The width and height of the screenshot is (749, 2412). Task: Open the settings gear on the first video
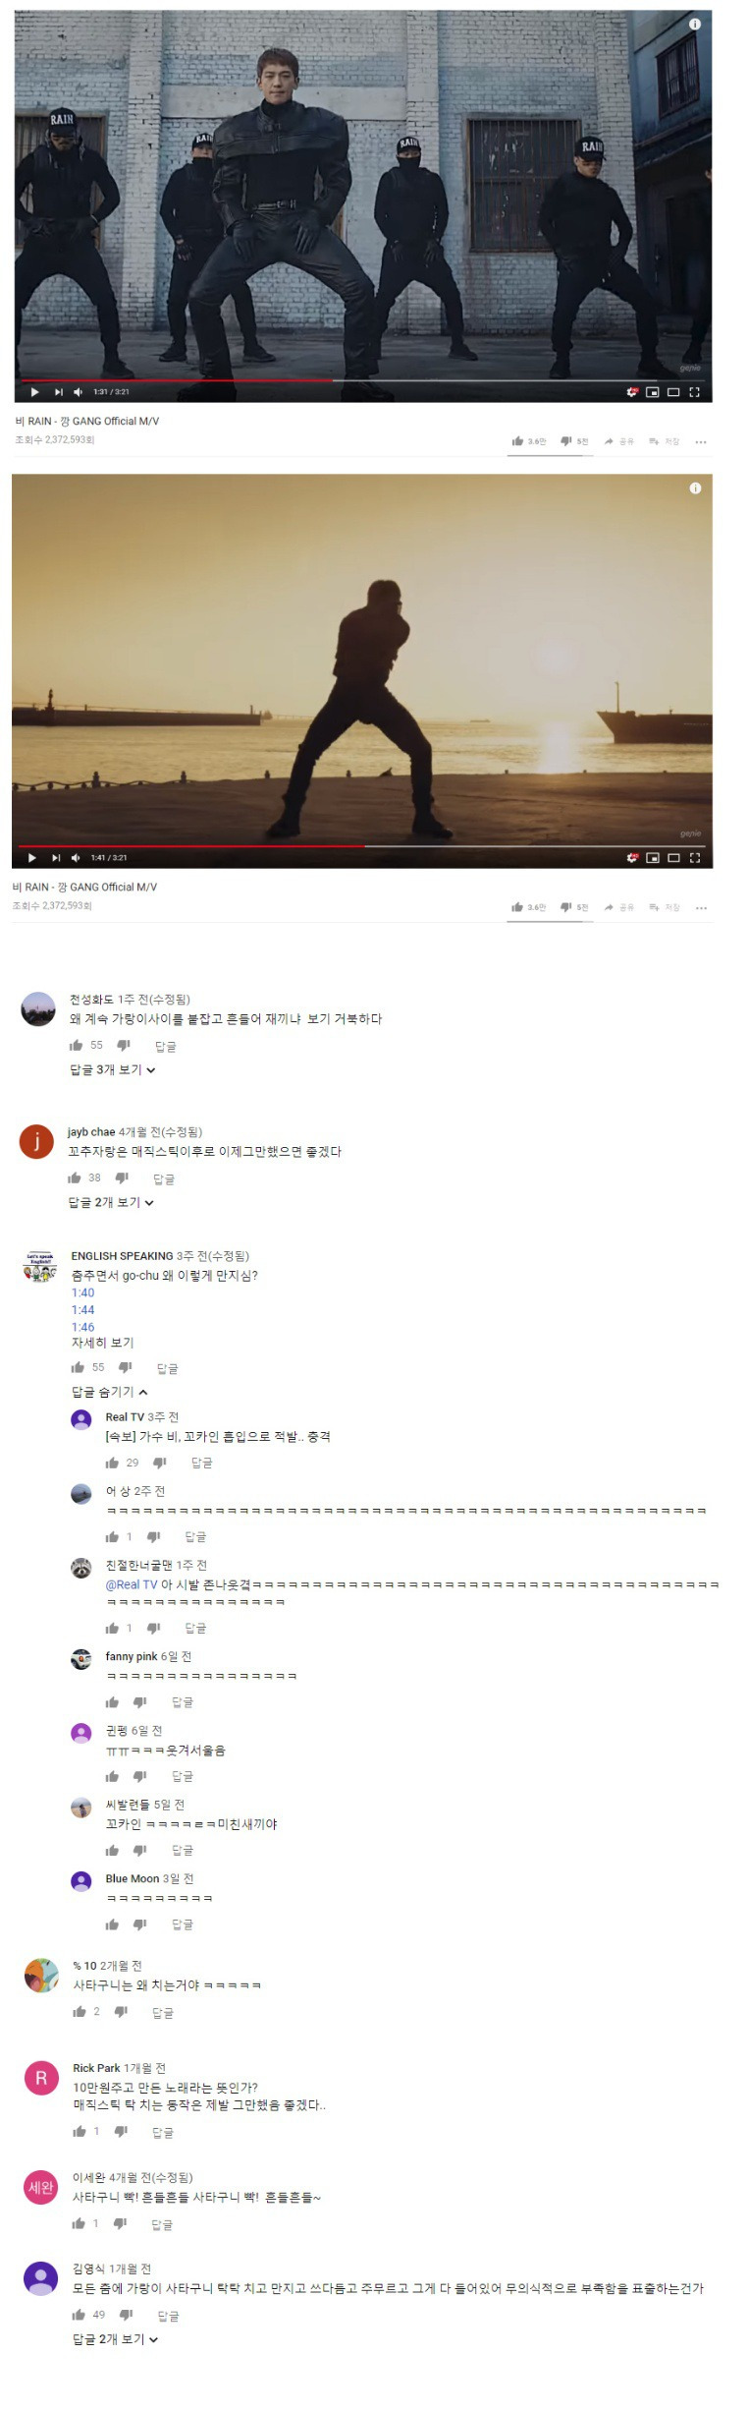point(632,392)
